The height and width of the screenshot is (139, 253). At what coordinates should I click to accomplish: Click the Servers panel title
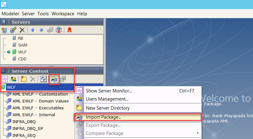(21, 22)
